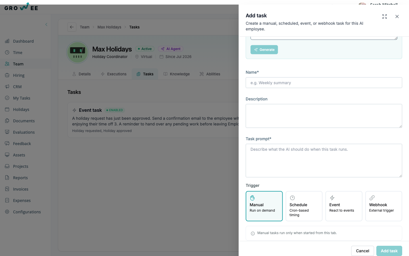Open the Knowledge tab

177,74
